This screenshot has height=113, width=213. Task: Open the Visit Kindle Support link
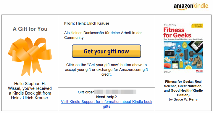[106, 104]
